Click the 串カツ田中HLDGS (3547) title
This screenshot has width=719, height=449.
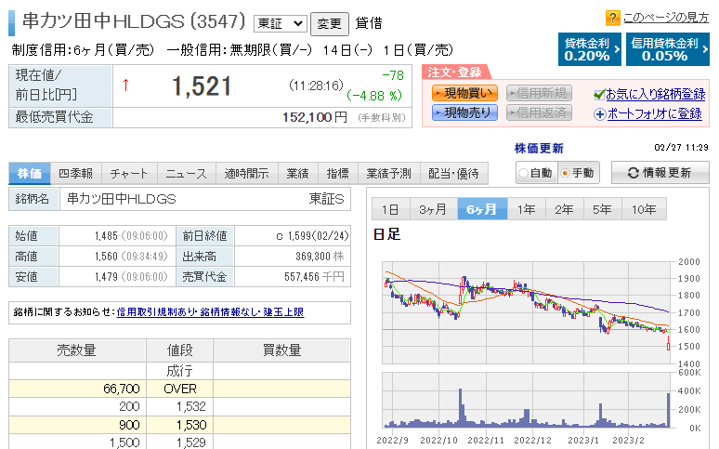coord(134,21)
